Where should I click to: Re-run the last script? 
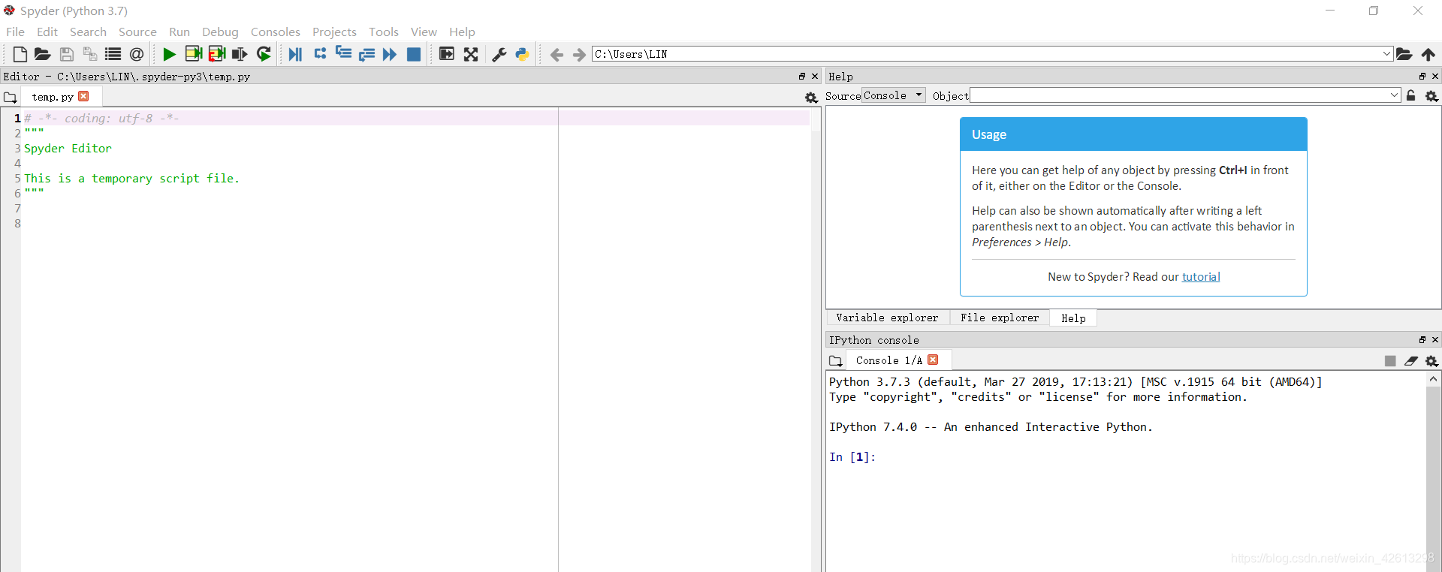pos(264,54)
